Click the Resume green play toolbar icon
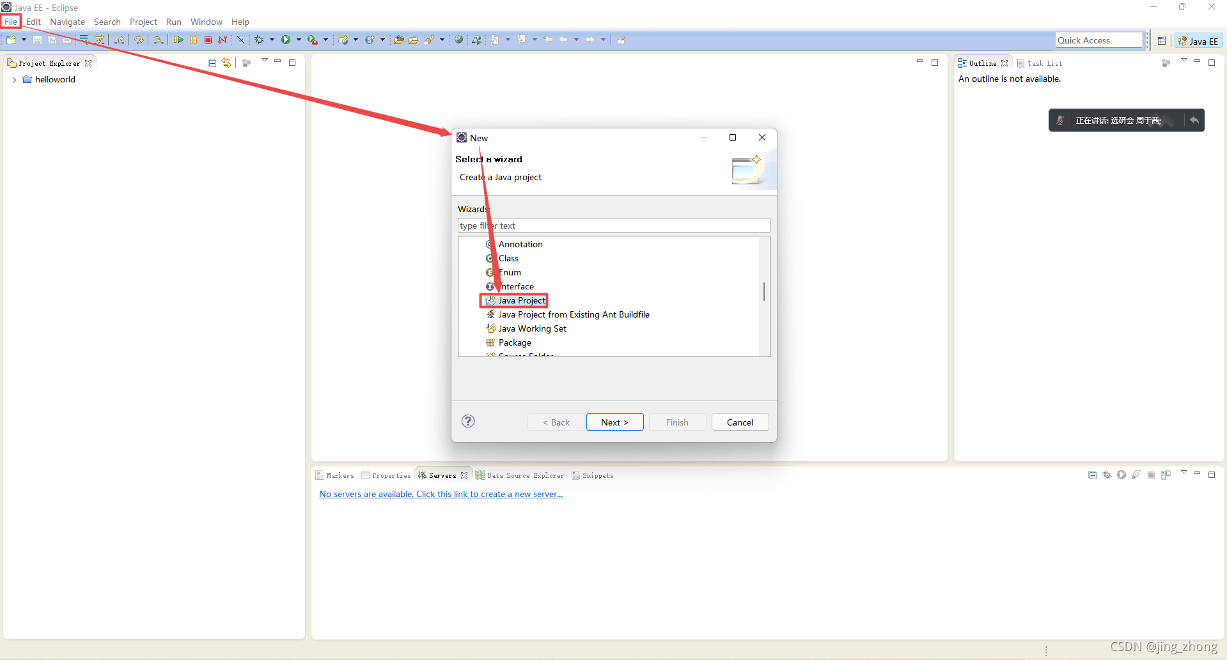Screen dimensions: 1227x660 (178, 40)
